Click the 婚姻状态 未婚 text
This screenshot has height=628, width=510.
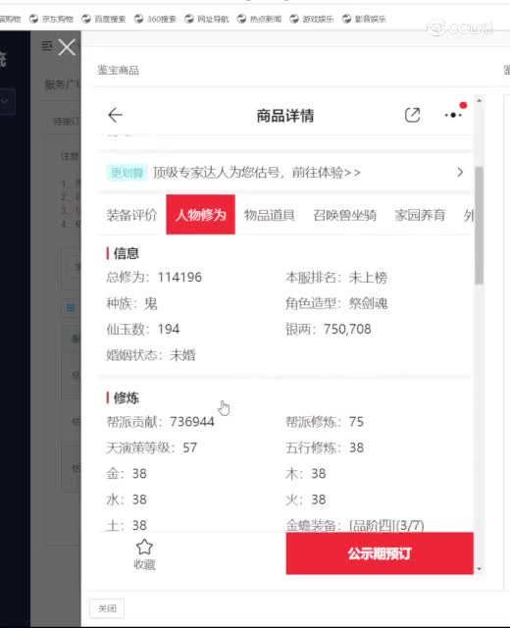point(151,355)
